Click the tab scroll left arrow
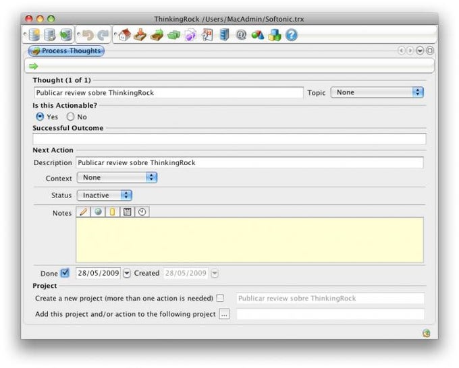The width and height of the screenshot is (459, 368). (402, 51)
